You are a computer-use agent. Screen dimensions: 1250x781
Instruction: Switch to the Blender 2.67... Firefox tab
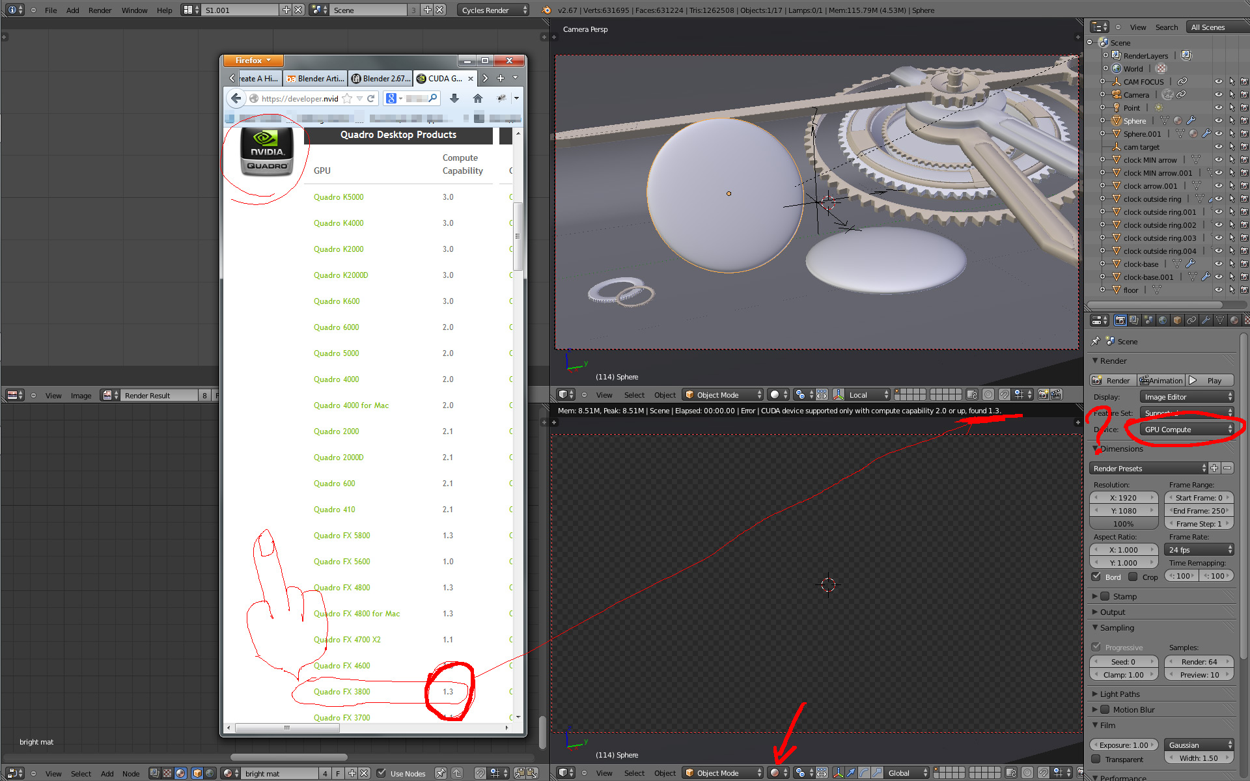coord(380,79)
